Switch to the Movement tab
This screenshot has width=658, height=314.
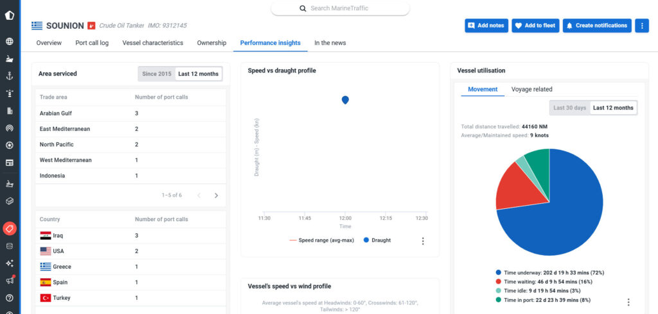coord(483,89)
